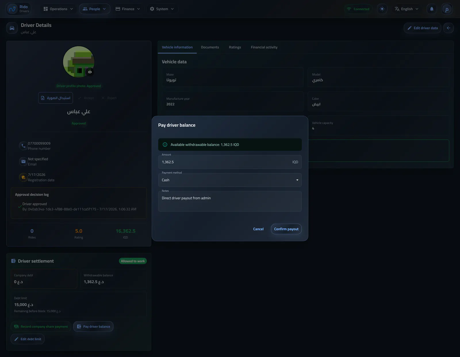Click the 5.0 Rating value
The image size is (460, 357).
pyautogui.click(x=78, y=231)
